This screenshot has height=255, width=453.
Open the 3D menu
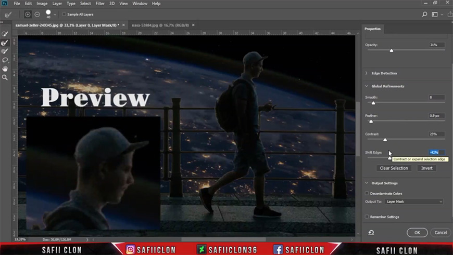[112, 4]
